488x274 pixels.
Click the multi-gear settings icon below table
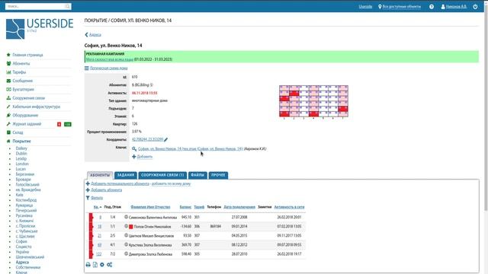(x=109, y=265)
